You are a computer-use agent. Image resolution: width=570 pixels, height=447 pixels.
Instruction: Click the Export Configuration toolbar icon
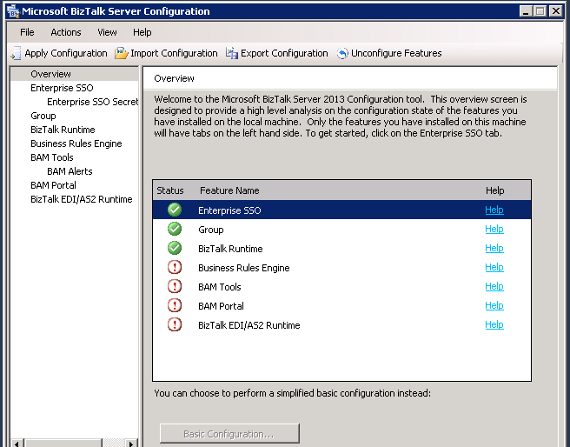232,54
